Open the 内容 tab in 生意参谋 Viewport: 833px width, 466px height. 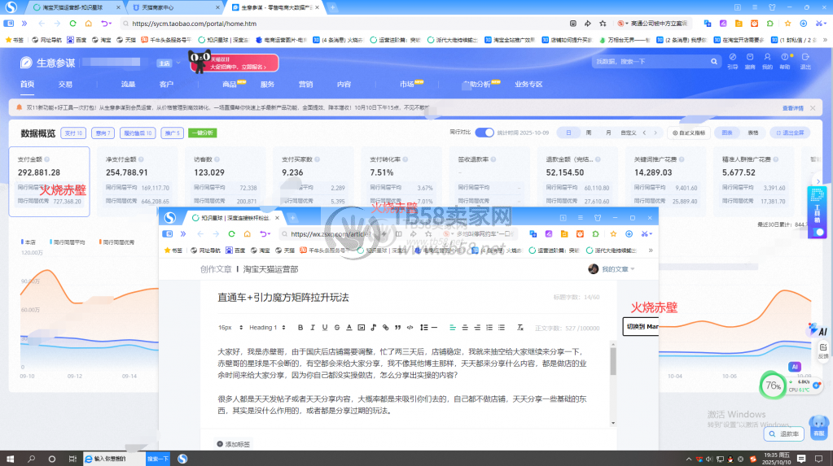(344, 84)
